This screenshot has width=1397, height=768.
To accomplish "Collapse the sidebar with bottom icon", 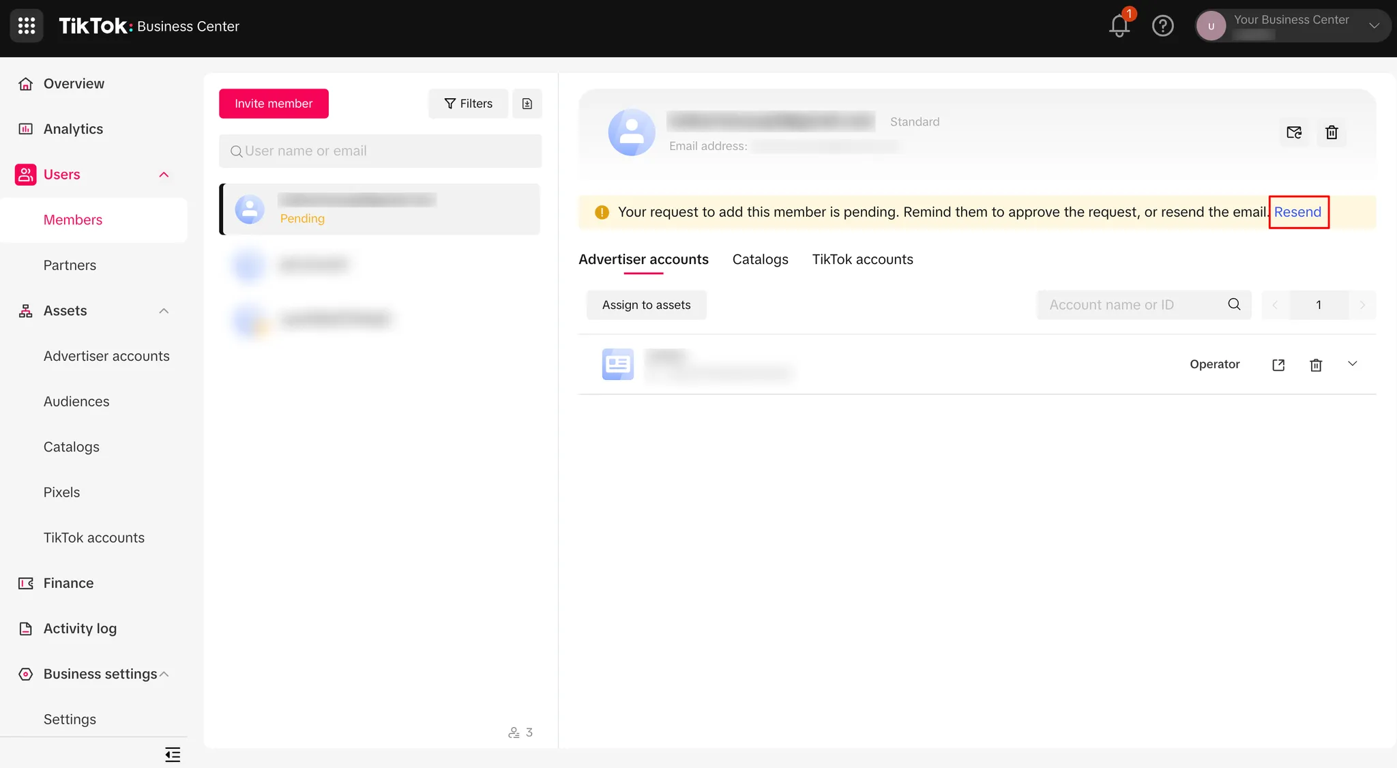I will tap(173, 754).
